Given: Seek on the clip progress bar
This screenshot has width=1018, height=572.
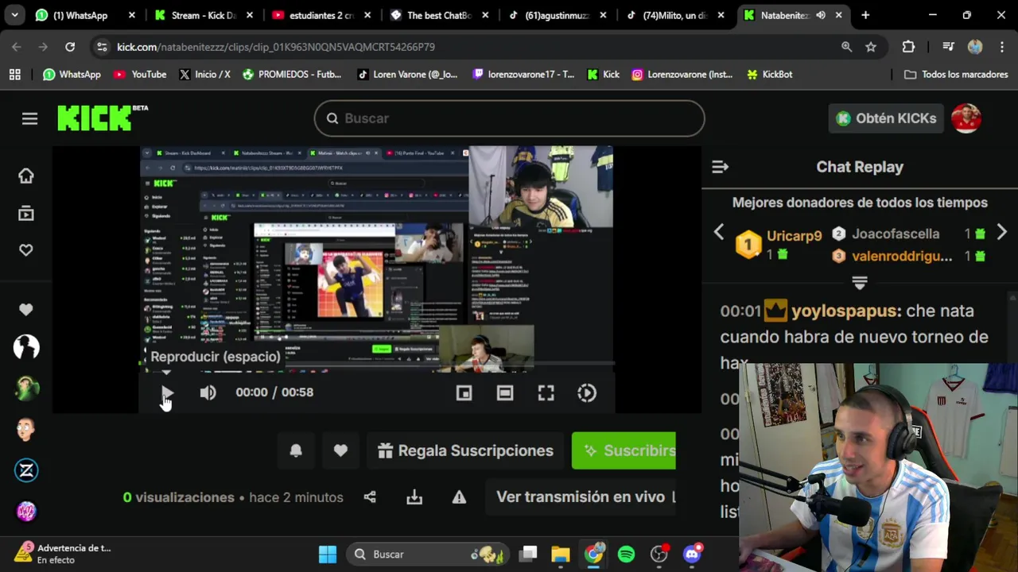Looking at the screenshot, I should (x=377, y=364).
